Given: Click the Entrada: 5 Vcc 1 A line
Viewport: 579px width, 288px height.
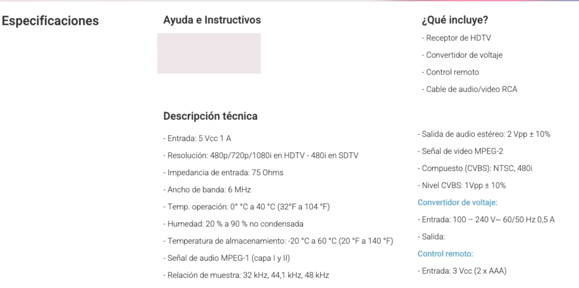Looking at the screenshot, I should pos(197,138).
